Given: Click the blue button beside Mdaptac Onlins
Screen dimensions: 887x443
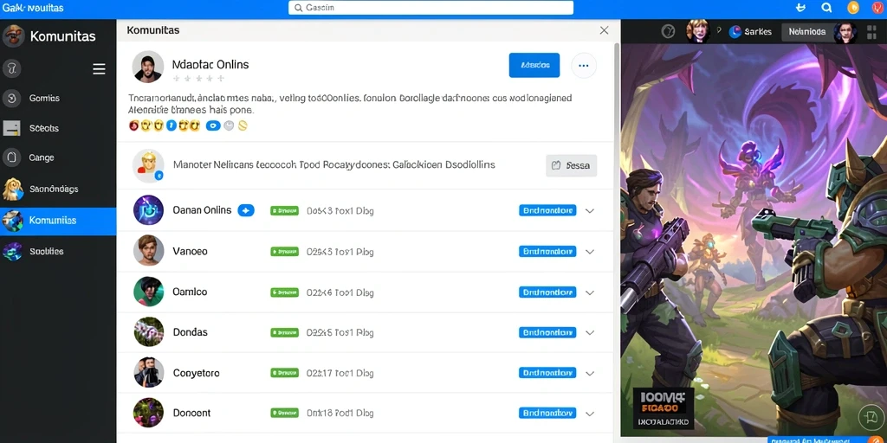Looking at the screenshot, I should pos(534,65).
